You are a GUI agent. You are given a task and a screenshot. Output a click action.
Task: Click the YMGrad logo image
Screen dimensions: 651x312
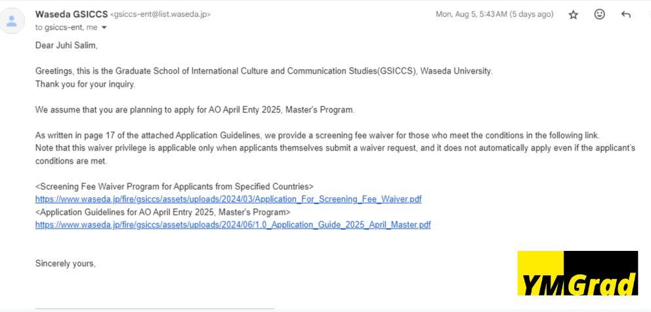pyautogui.click(x=577, y=273)
